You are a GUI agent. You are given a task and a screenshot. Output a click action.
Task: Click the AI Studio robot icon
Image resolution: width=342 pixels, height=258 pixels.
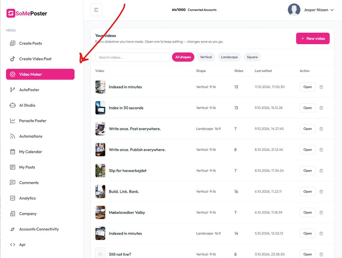tap(13, 105)
